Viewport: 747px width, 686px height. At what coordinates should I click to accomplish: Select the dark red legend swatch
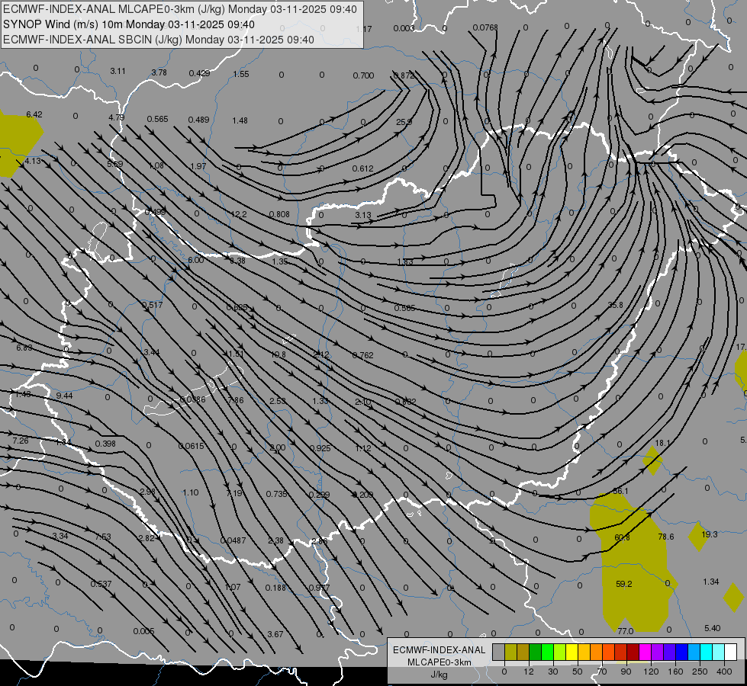point(633,652)
